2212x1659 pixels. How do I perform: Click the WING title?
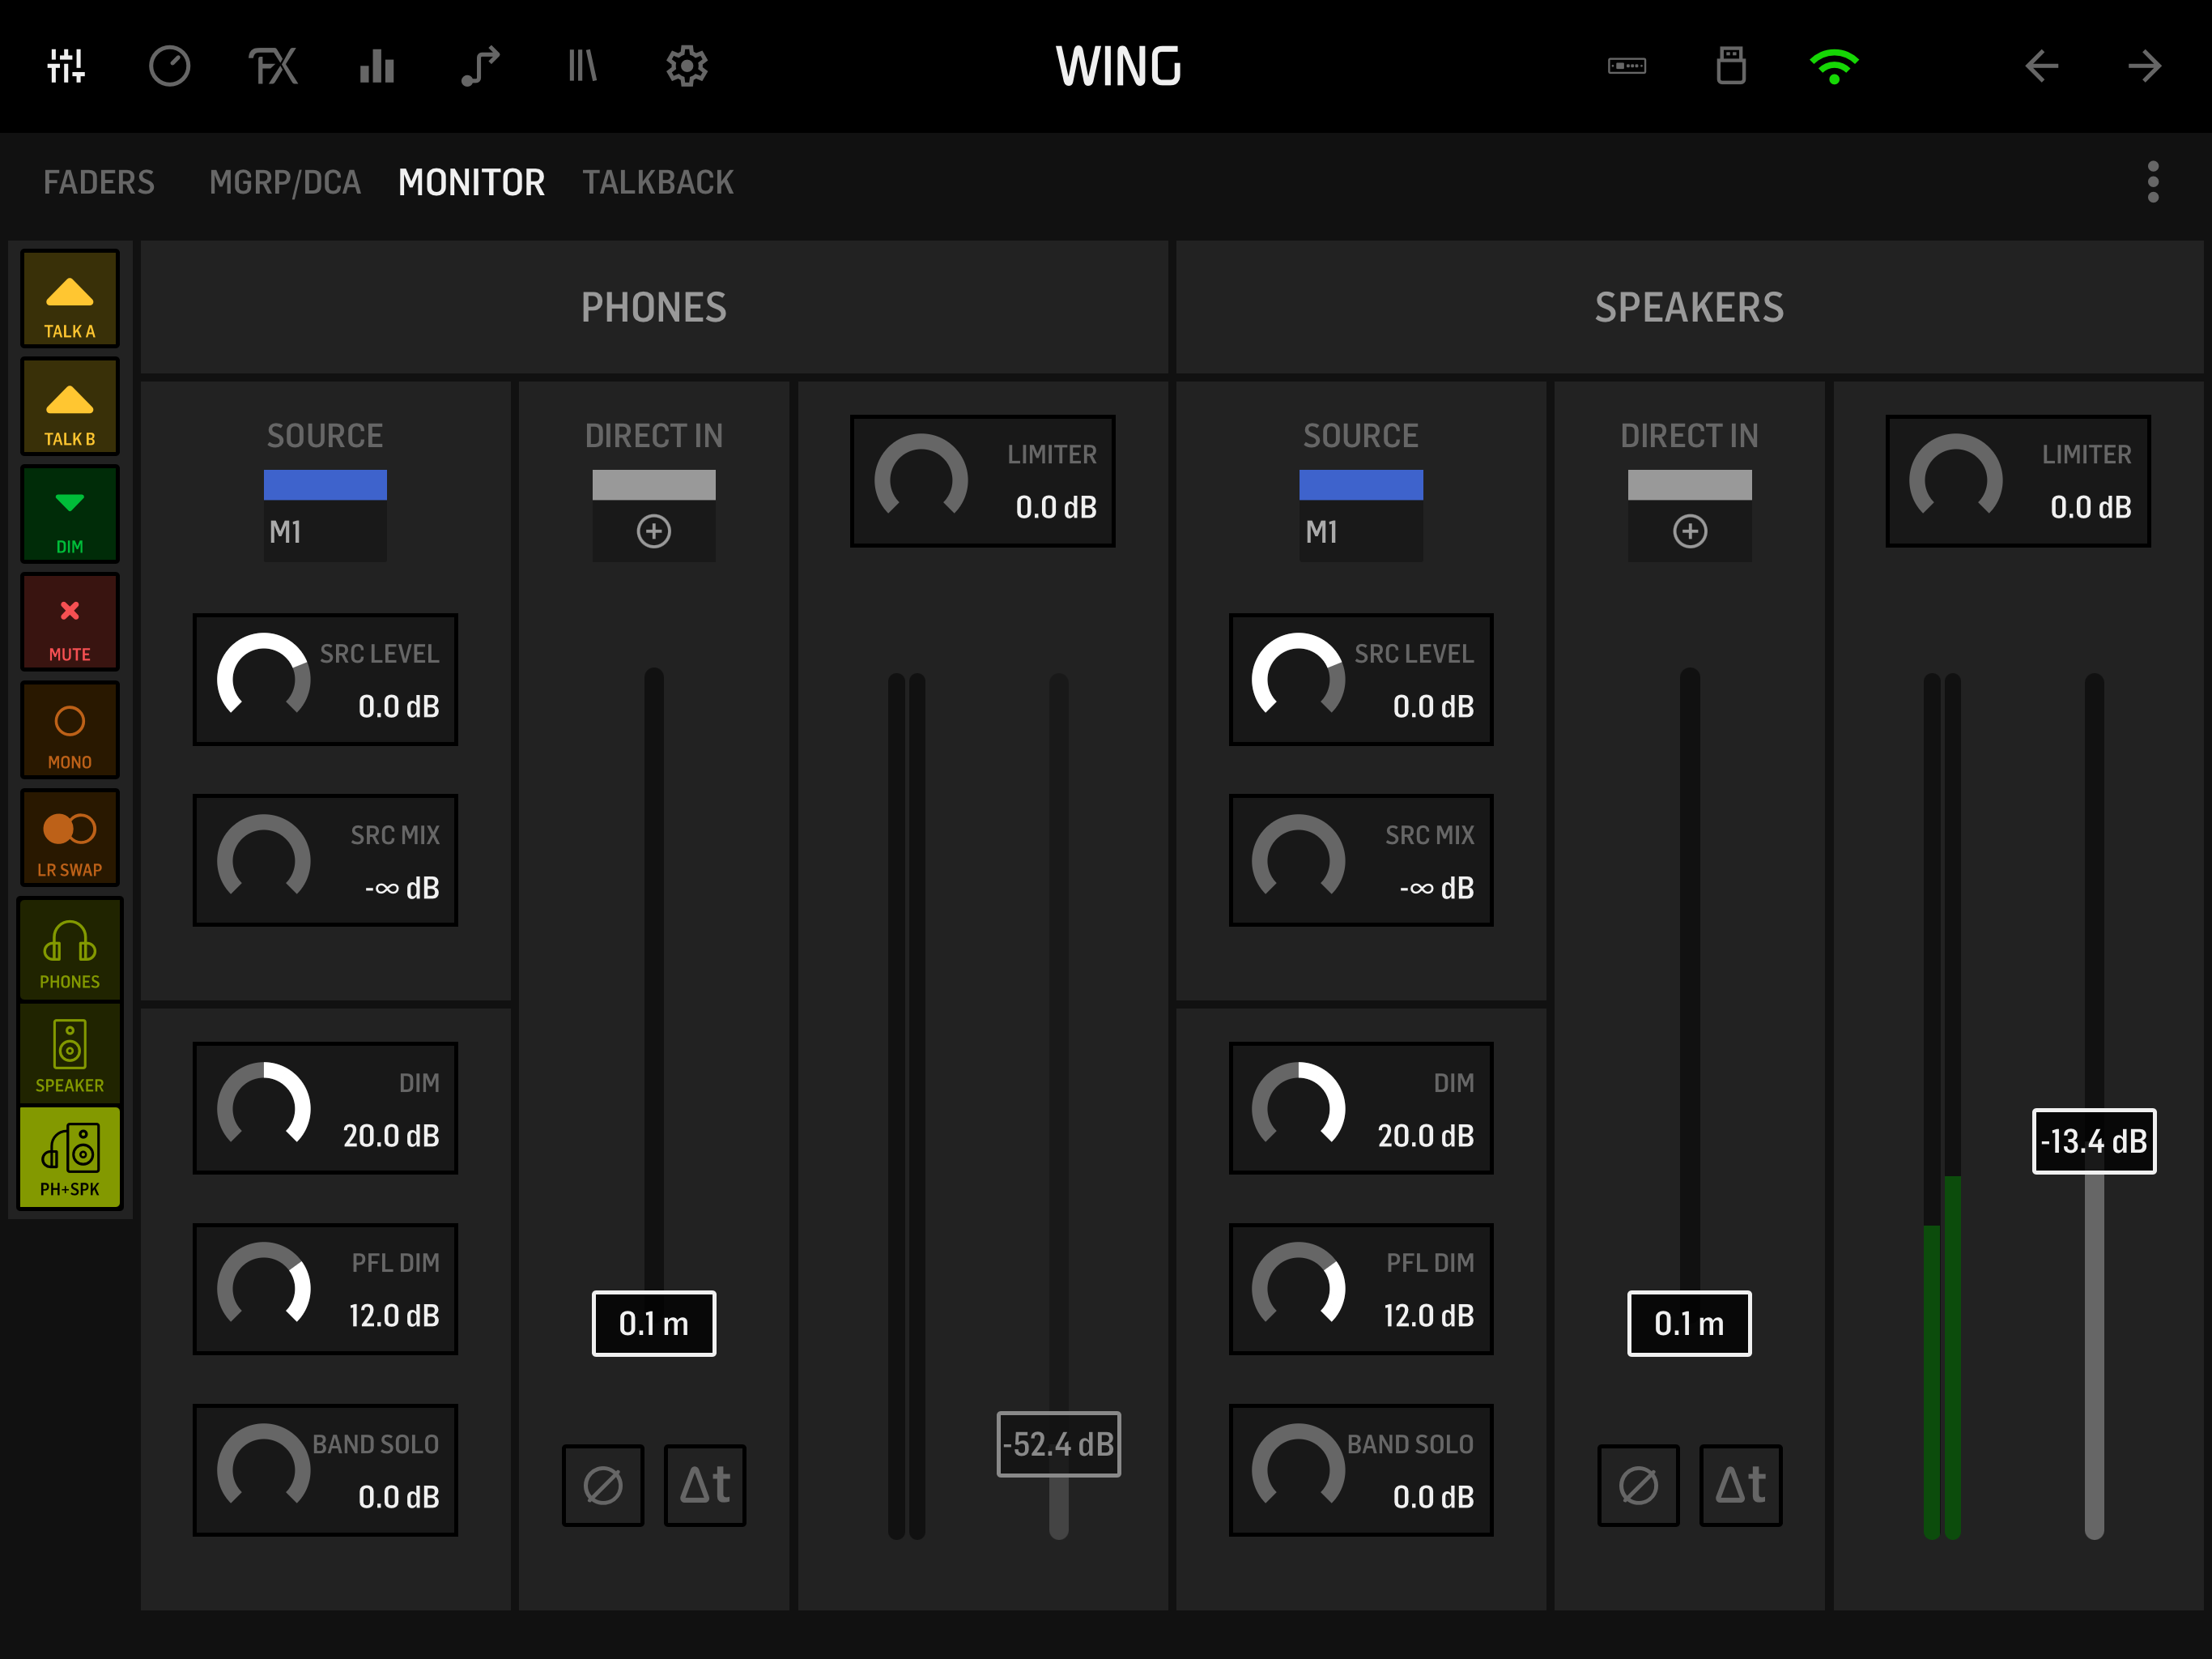[1119, 66]
